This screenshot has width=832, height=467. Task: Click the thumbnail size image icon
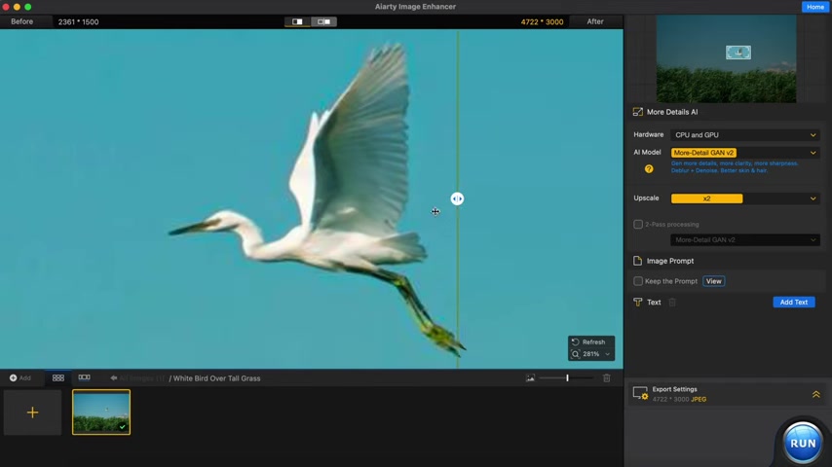530,377
